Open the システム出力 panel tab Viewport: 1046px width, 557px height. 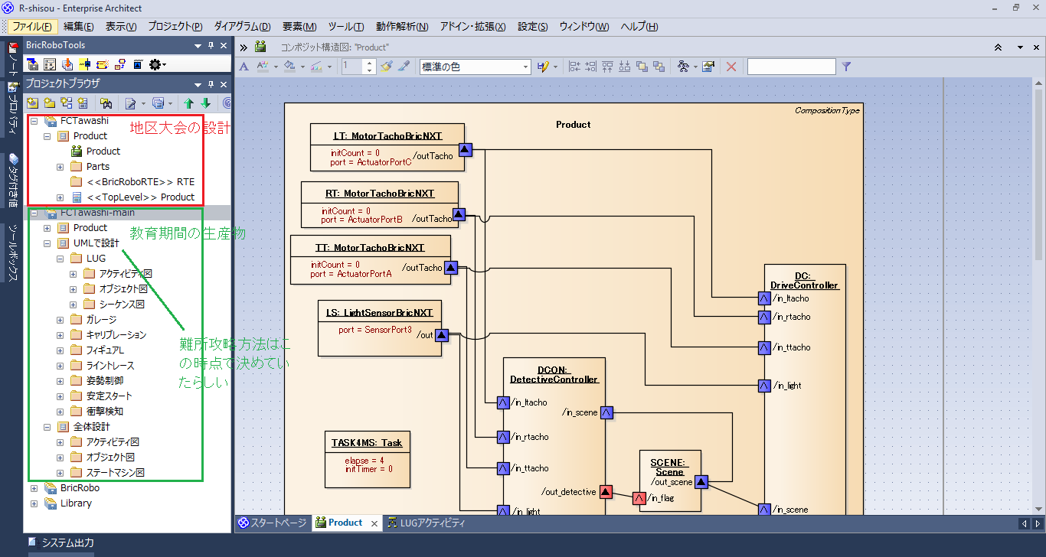tap(61, 542)
